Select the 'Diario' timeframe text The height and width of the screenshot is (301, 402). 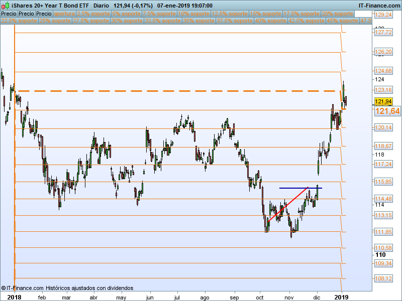(101, 6)
